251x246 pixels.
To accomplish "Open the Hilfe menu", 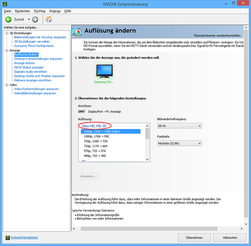I will pyautogui.click(x=68, y=11).
